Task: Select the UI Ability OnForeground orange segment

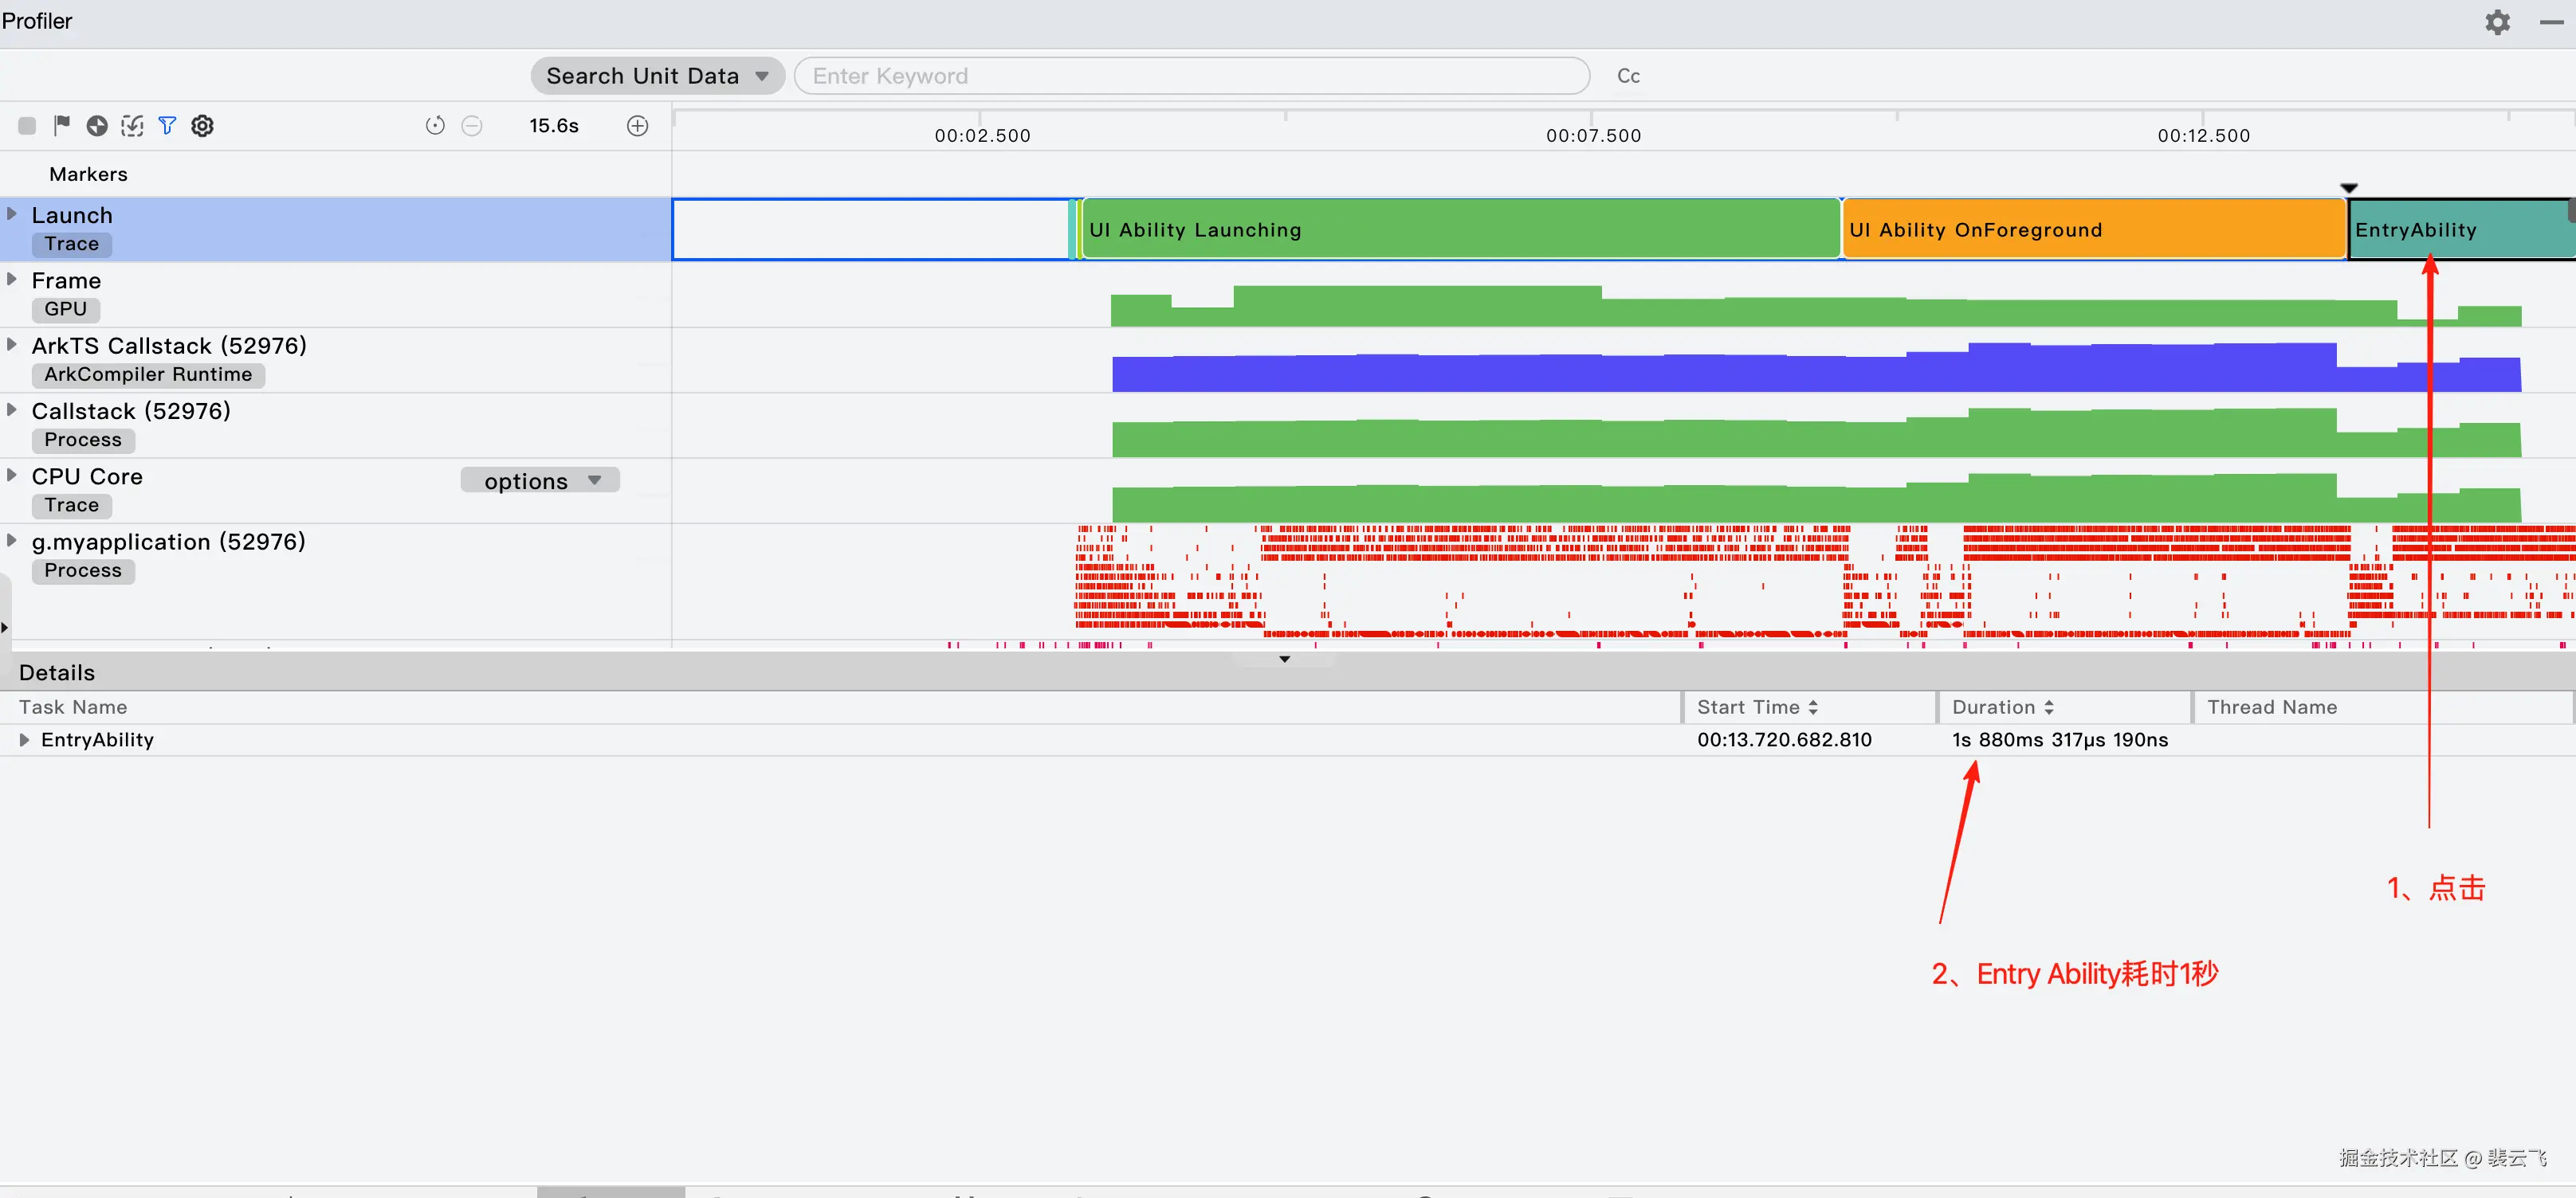Action: tap(2093, 230)
